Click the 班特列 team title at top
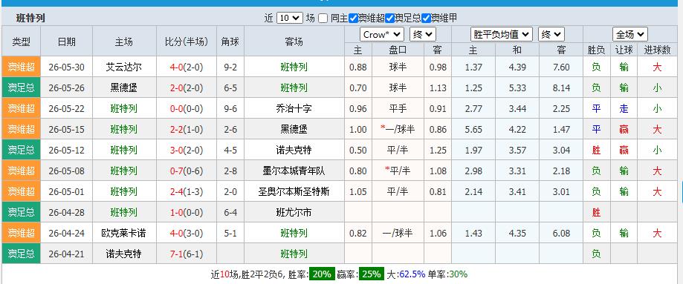This screenshot has height=284, width=683. (30, 19)
